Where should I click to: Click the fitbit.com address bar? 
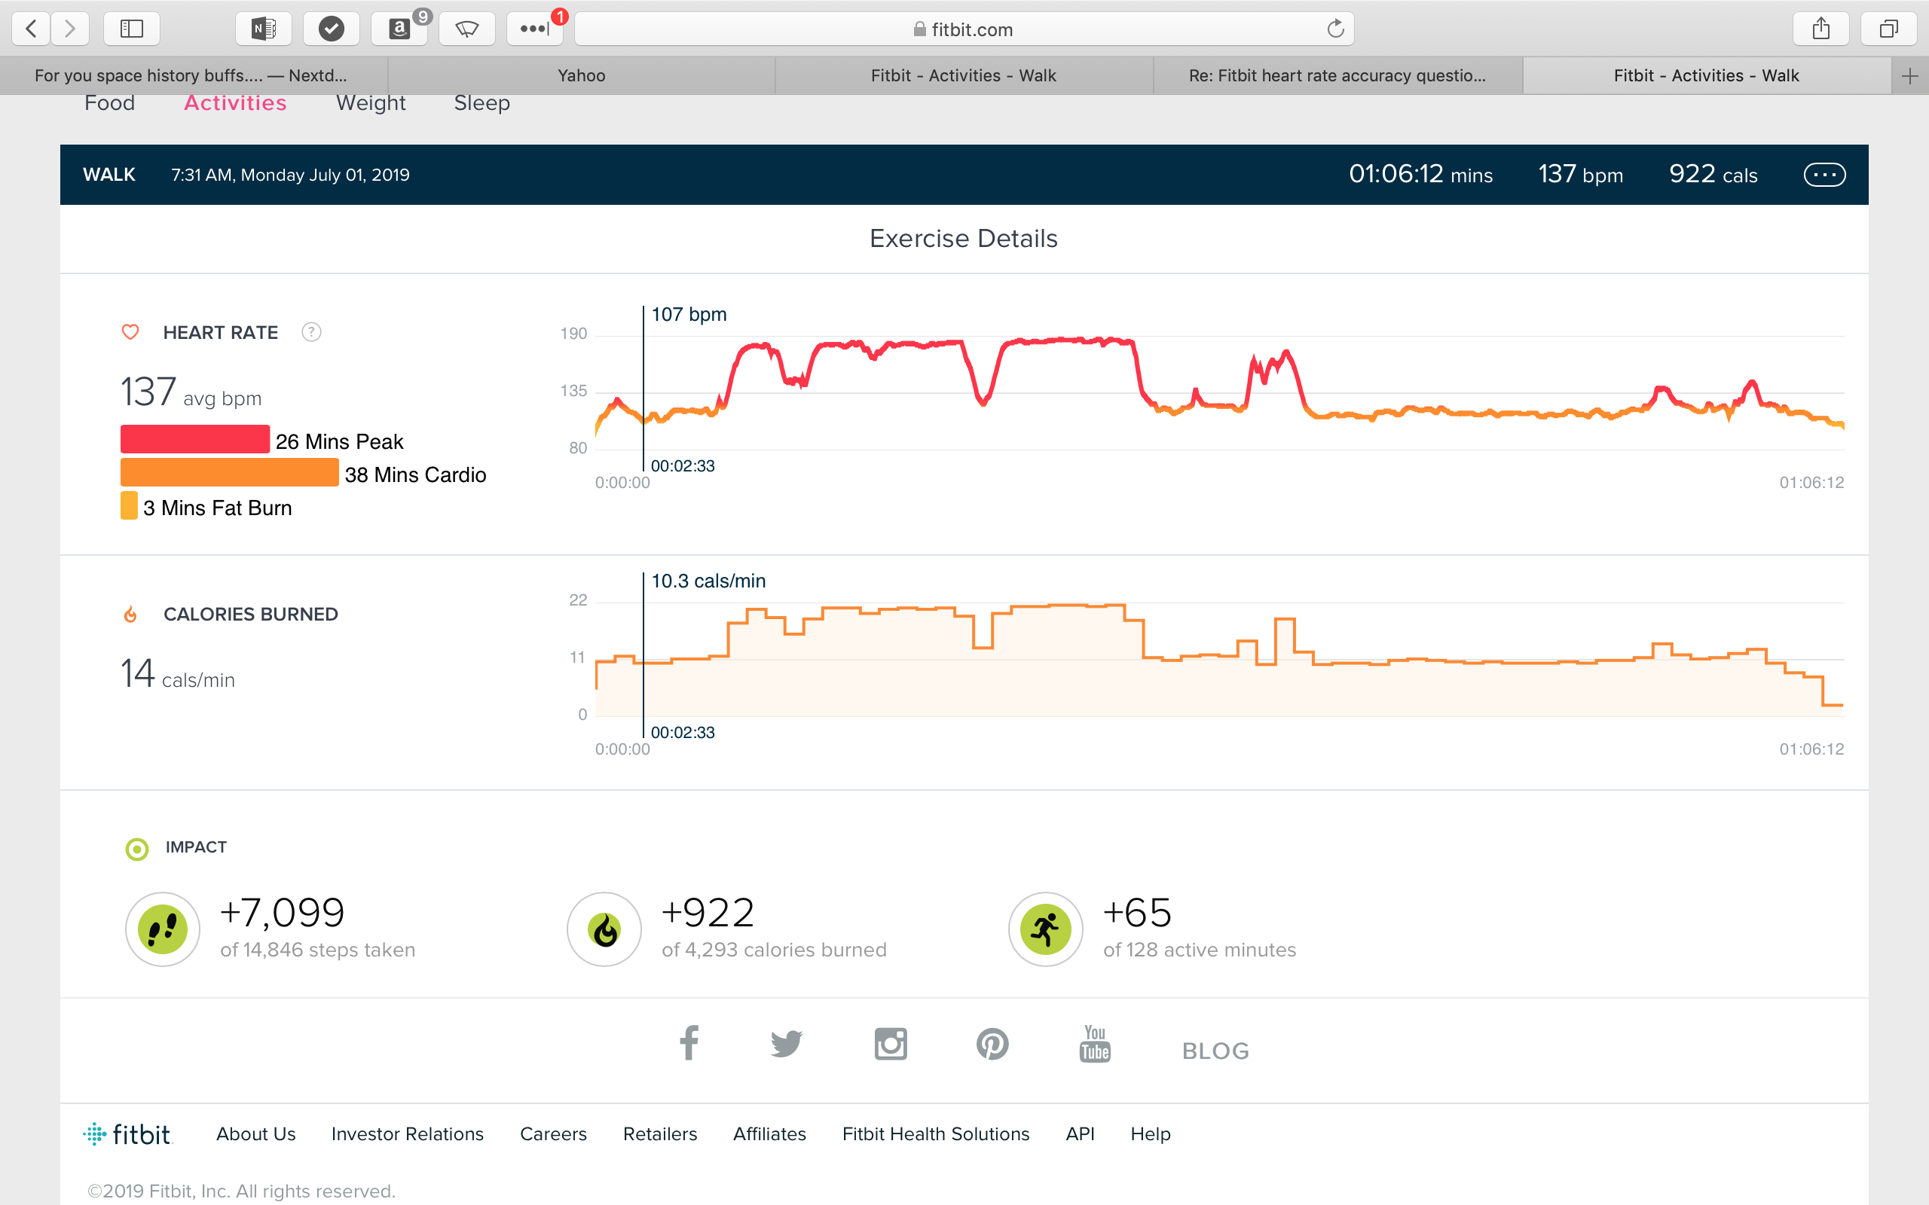pos(964,29)
